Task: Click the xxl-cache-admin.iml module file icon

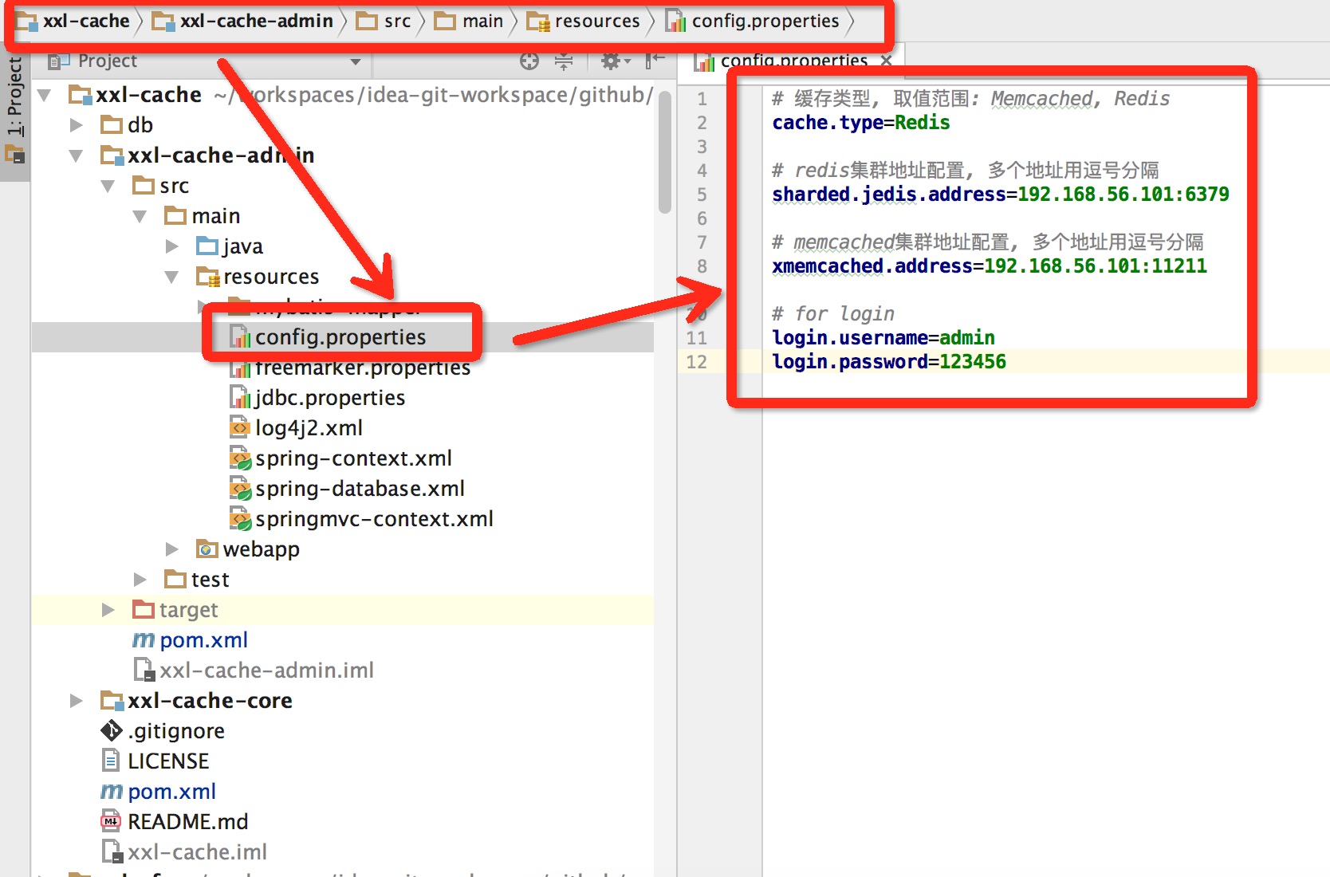Action: pos(144,671)
